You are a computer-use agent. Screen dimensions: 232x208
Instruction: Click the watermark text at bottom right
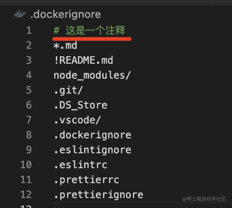click(x=204, y=199)
